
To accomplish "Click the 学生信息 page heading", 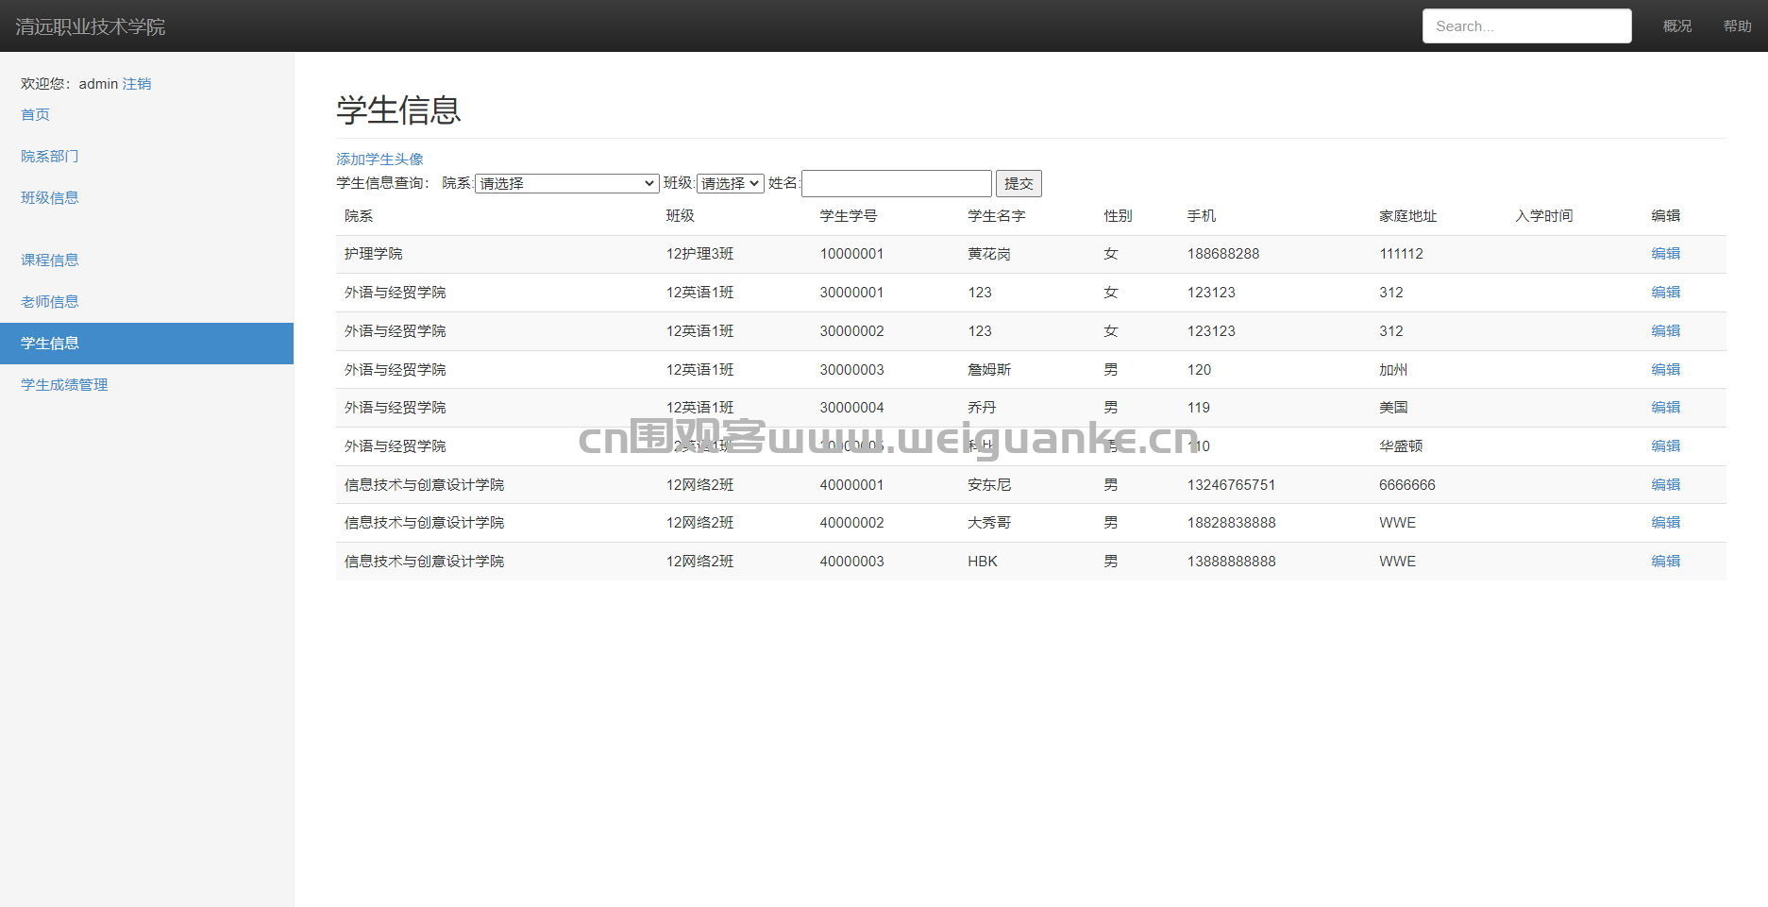I will [398, 109].
